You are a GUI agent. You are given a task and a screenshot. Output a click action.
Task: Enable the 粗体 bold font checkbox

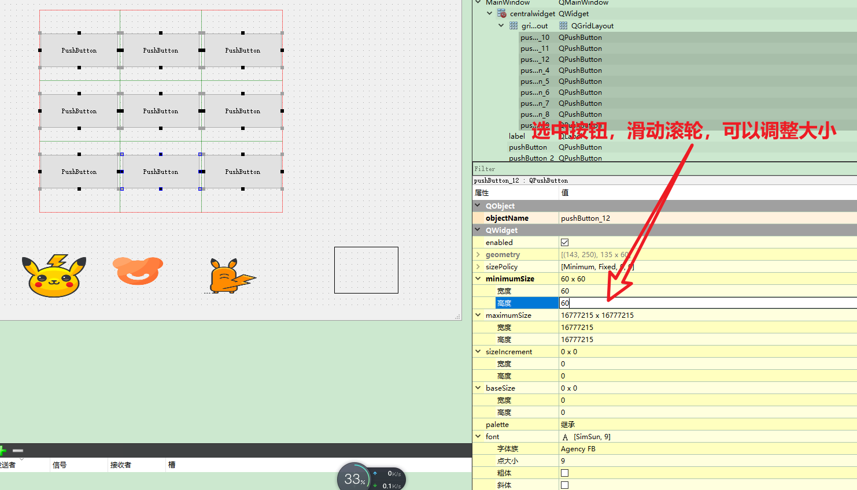tap(564, 473)
